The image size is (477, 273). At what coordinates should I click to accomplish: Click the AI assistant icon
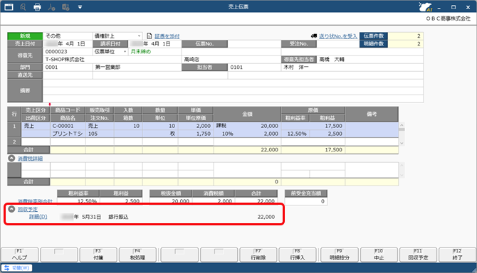[x=425, y=6]
